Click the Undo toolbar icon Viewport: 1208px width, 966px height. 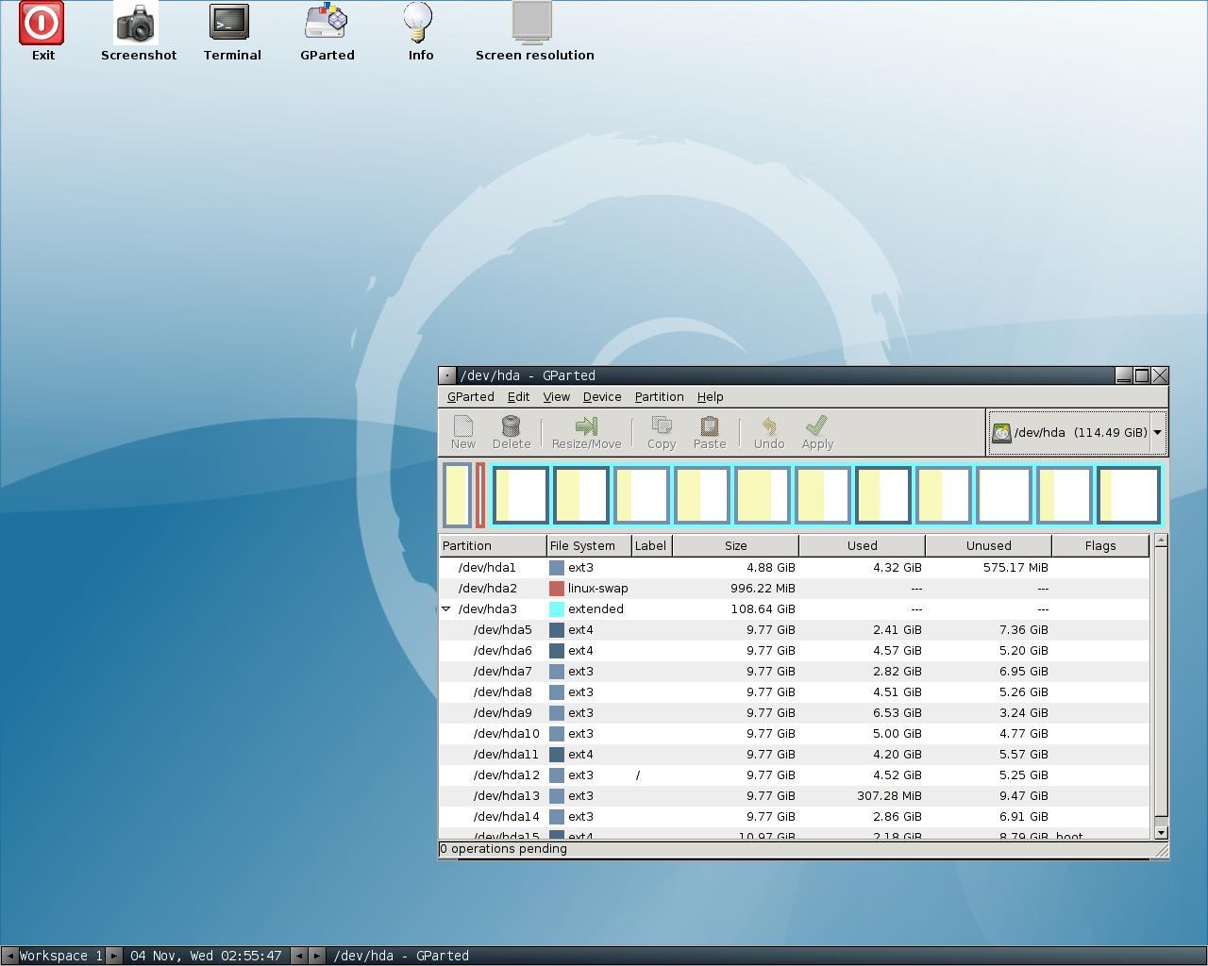[769, 433]
